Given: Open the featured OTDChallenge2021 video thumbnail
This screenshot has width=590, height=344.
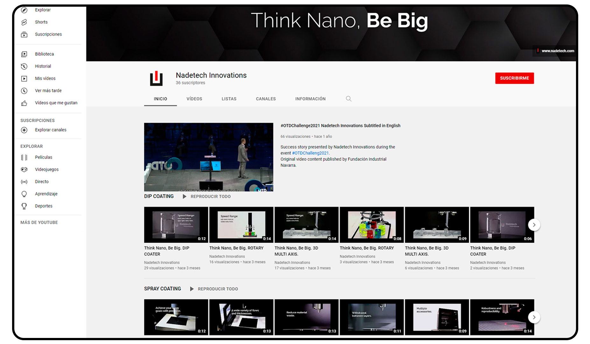Looking at the screenshot, I should tap(208, 157).
